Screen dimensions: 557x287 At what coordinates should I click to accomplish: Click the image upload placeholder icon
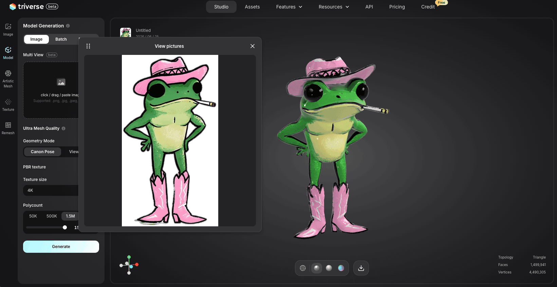(61, 82)
